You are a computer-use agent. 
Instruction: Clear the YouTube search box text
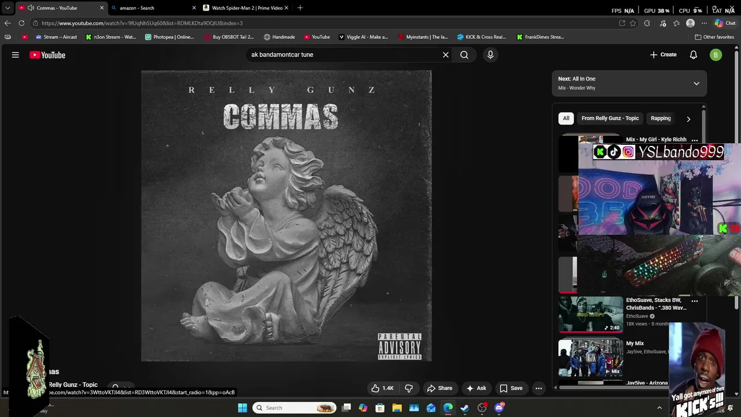[446, 55]
